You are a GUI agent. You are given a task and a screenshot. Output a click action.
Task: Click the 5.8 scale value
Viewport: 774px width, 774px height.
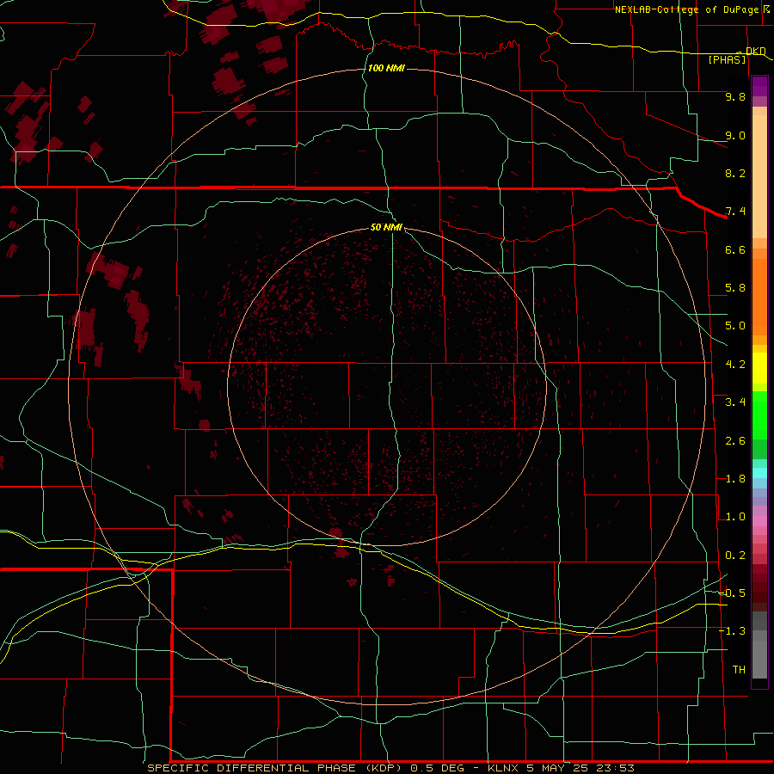(x=735, y=288)
